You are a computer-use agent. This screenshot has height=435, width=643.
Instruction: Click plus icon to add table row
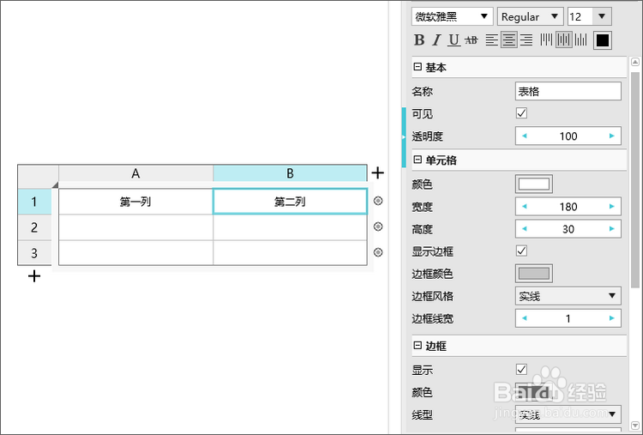click(x=34, y=276)
